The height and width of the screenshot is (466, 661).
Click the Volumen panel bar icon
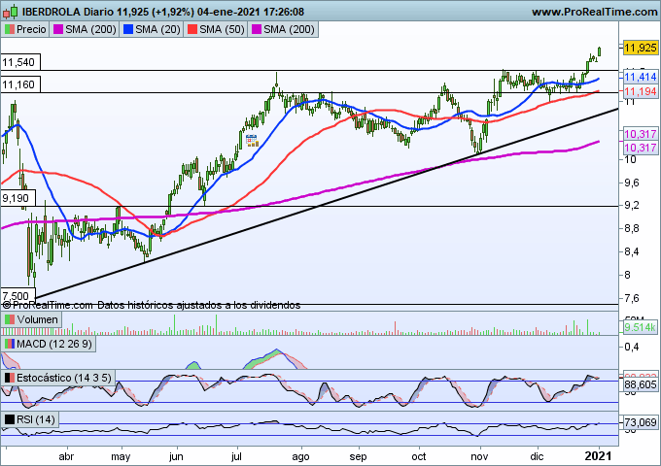pyautogui.click(x=10, y=320)
